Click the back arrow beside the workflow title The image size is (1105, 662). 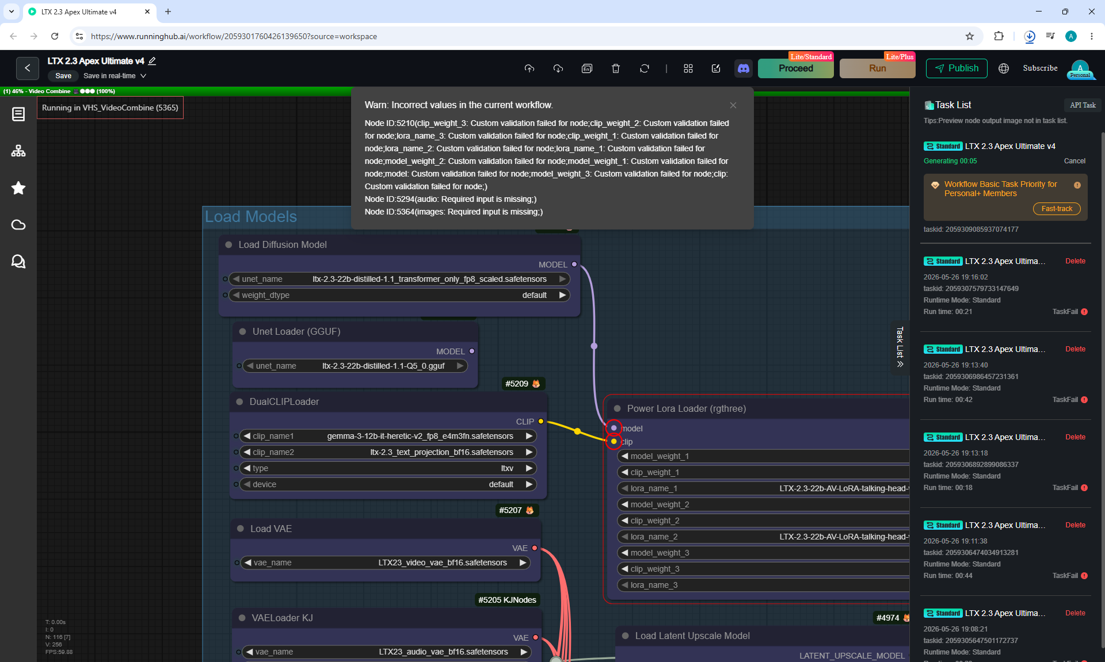click(x=28, y=68)
